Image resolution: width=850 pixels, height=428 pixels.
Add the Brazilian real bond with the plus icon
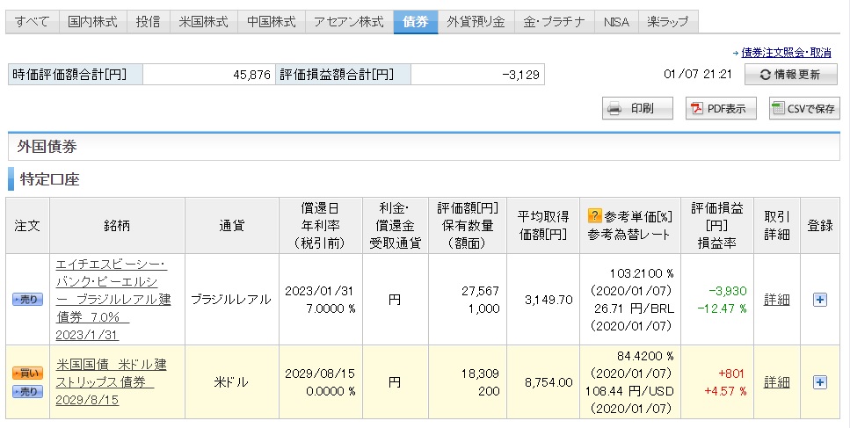tap(819, 299)
